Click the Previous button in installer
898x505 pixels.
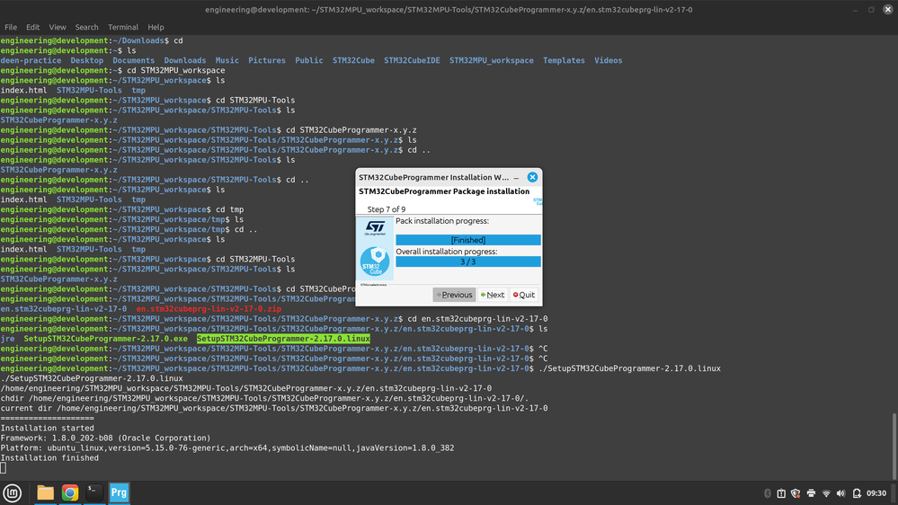454,295
